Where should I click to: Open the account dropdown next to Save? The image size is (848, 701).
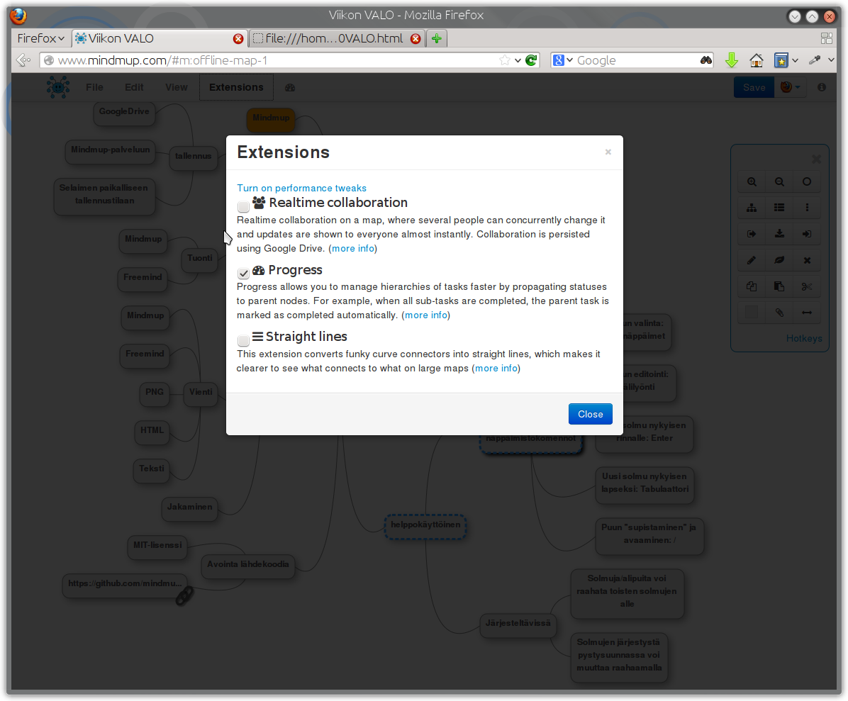click(x=790, y=87)
